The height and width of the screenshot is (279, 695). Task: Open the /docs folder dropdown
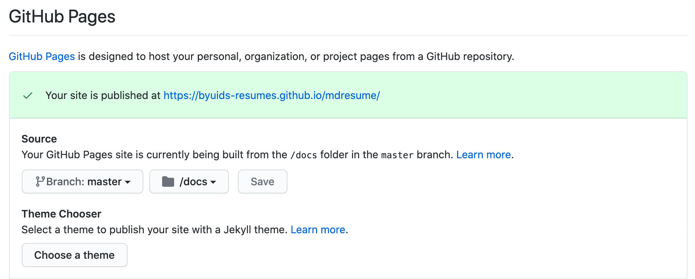click(189, 181)
